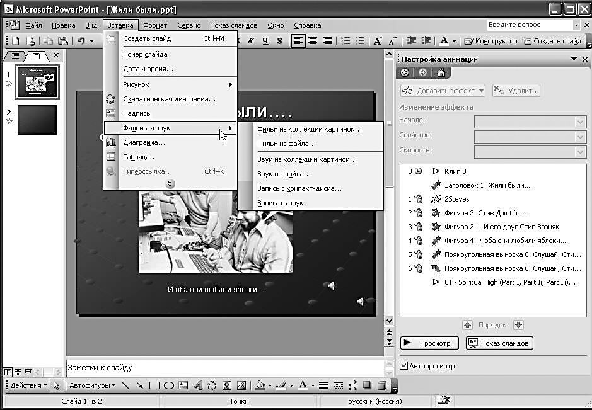Click the New document toolbar icon
592x410 pixels.
(15, 41)
